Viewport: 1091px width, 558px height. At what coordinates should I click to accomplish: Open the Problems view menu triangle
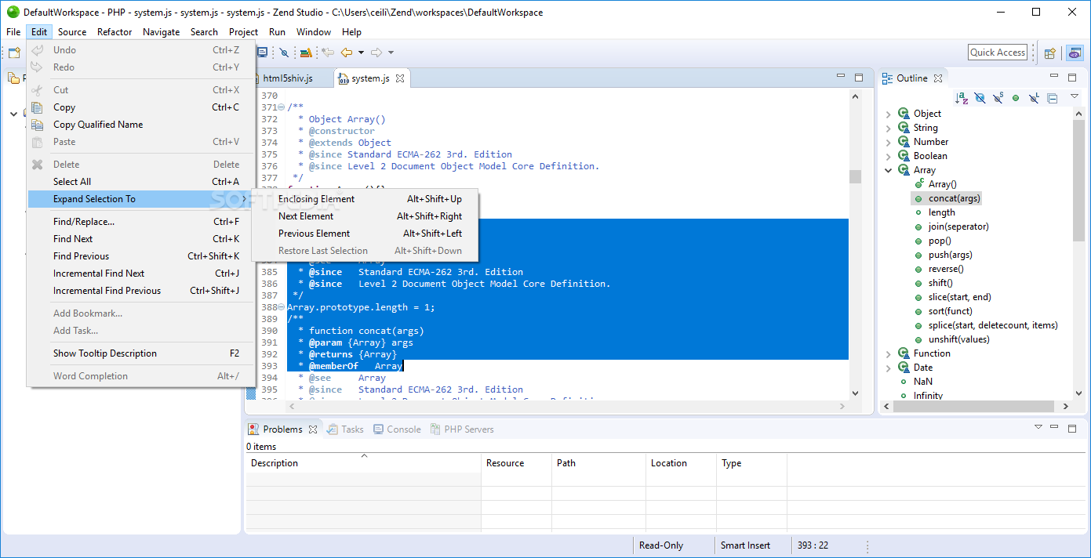coord(1038,427)
